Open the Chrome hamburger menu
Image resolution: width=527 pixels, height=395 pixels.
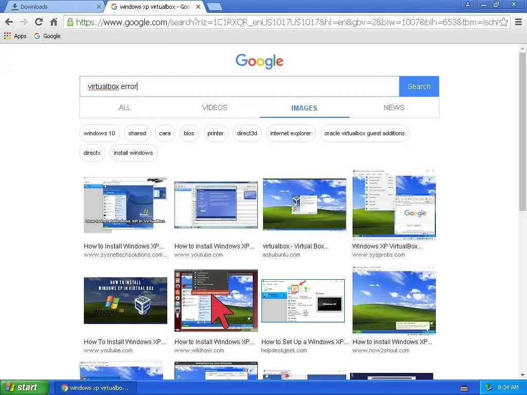pyautogui.click(x=519, y=22)
